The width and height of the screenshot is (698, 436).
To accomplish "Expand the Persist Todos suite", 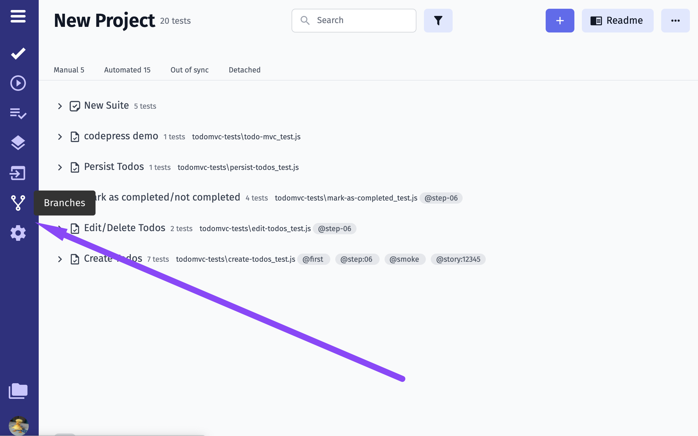I will coord(60,167).
